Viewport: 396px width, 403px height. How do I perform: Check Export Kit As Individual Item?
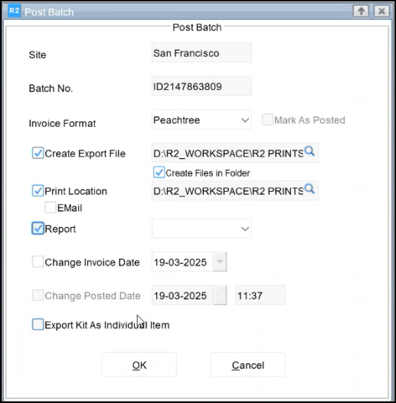pos(38,325)
